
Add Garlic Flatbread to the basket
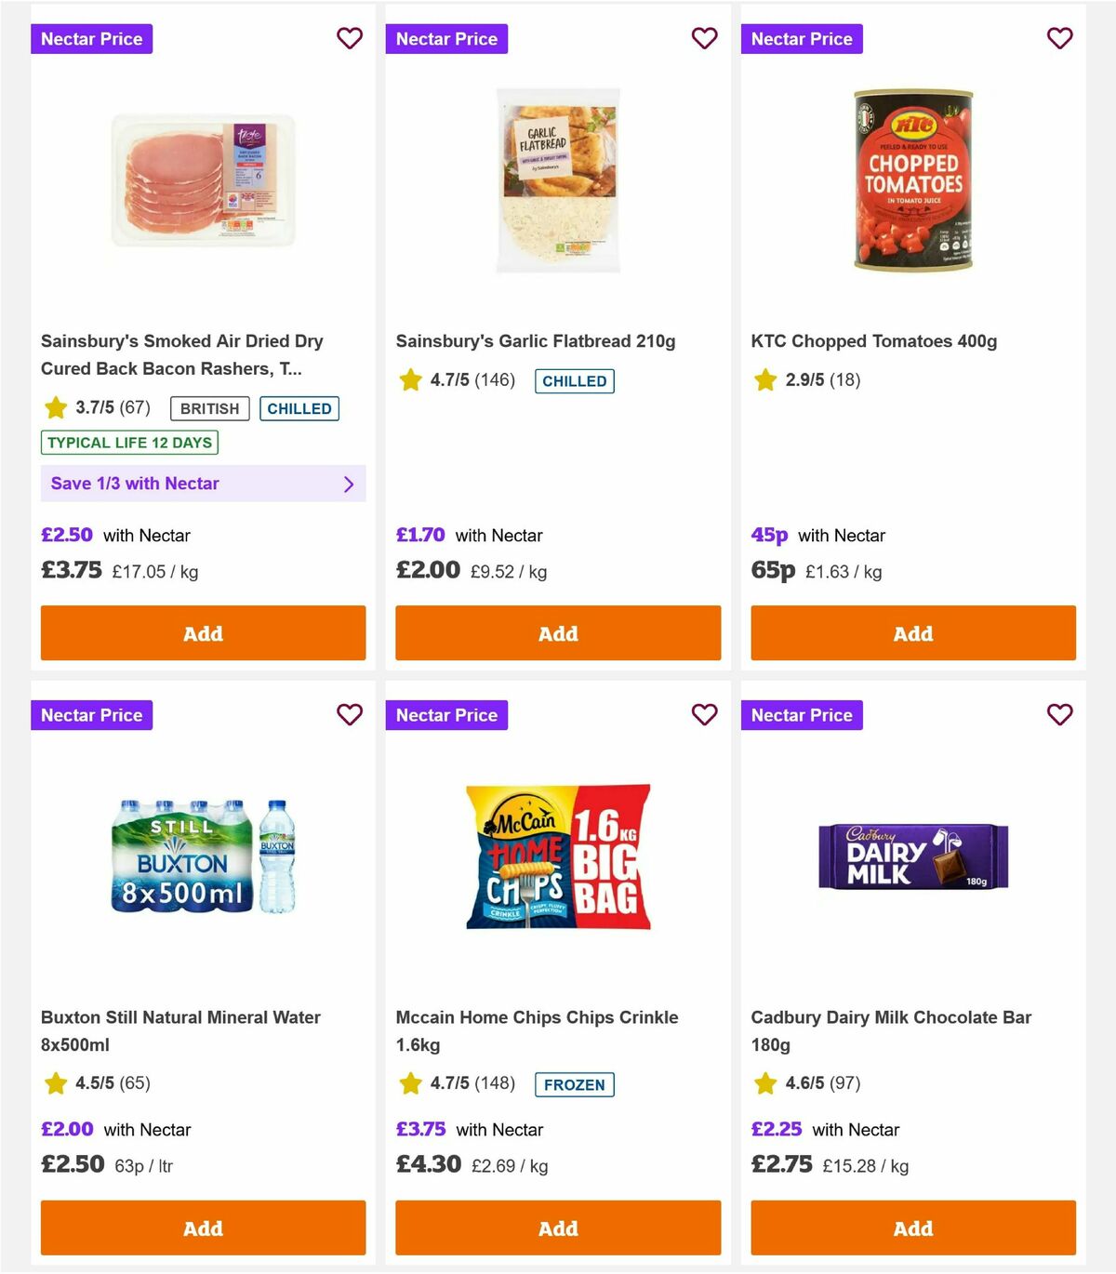pos(558,633)
